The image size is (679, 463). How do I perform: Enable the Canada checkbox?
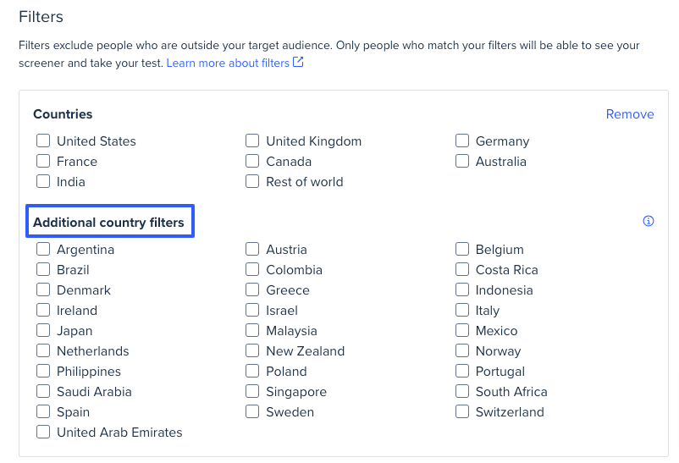[252, 161]
